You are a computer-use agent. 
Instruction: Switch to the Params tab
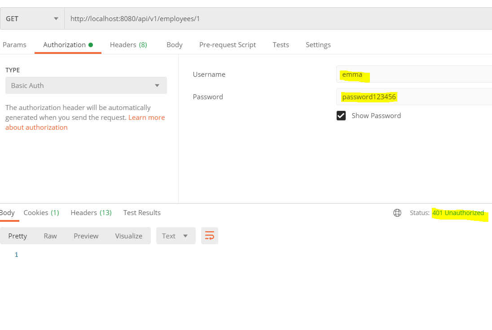pyautogui.click(x=14, y=45)
